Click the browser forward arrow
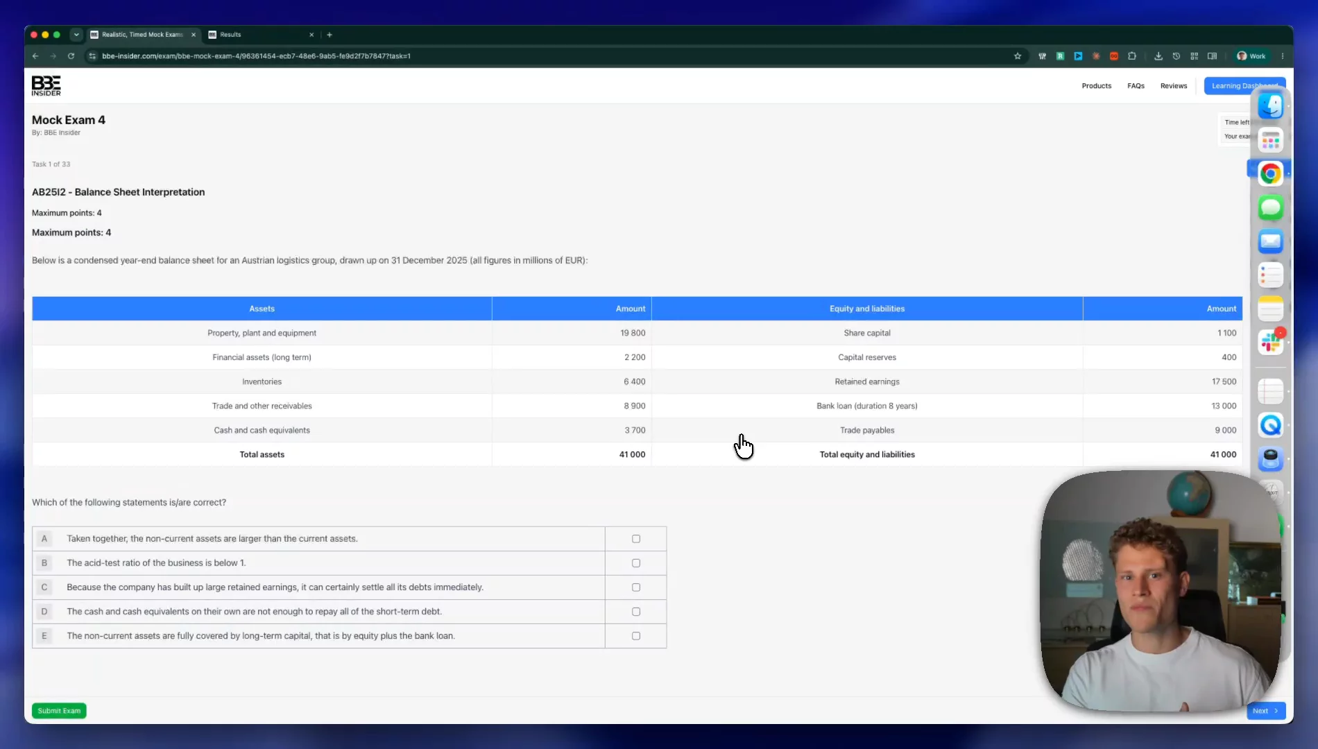 pos(53,56)
